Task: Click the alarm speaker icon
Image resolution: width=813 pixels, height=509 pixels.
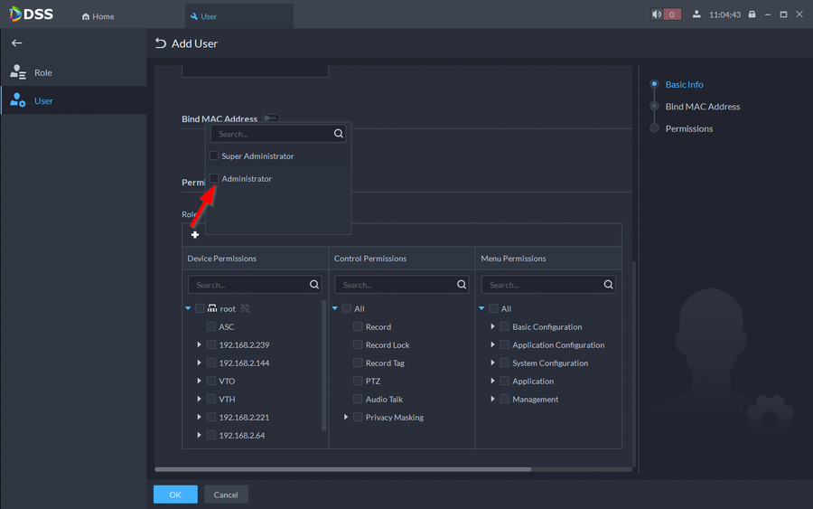Action: point(657,14)
